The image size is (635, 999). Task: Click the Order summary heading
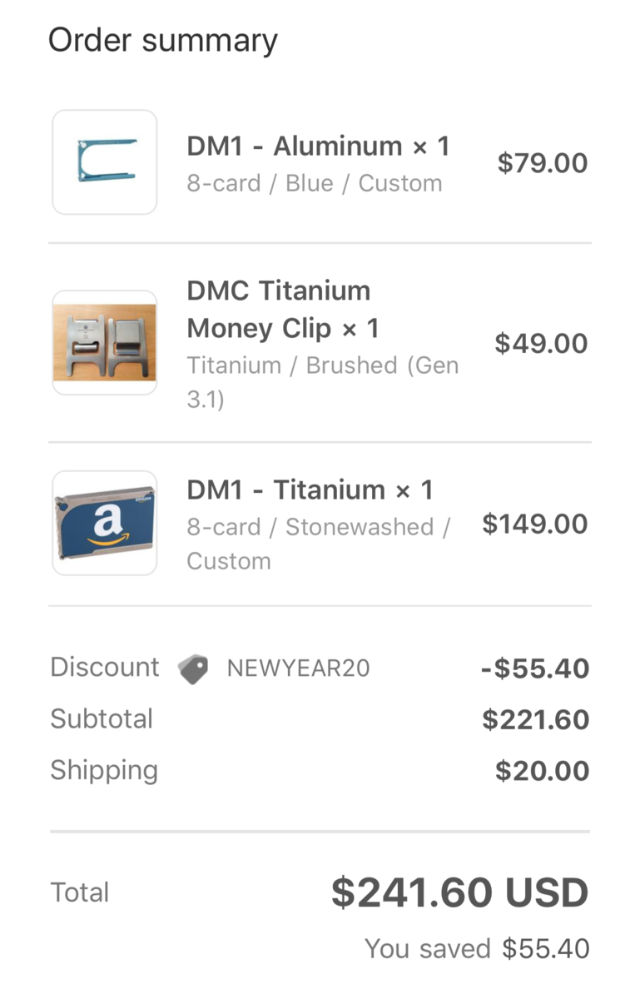pyautogui.click(x=163, y=41)
